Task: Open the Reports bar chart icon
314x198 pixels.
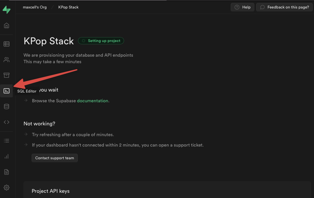Action: click(7, 156)
